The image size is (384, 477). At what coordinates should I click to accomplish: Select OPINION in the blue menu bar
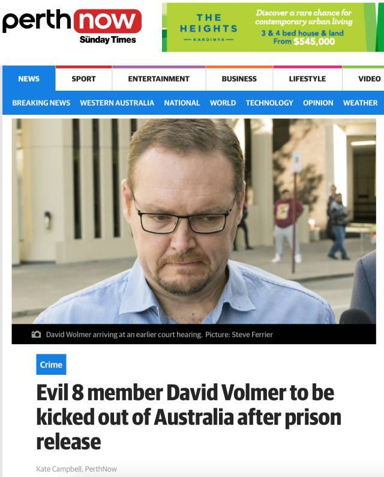coord(318,103)
